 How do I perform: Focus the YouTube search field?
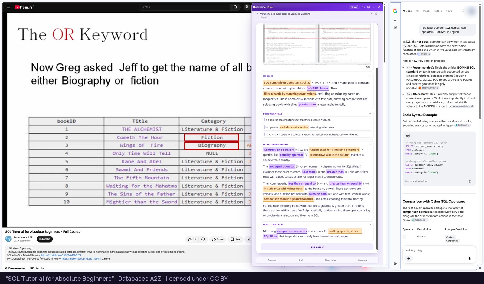[184, 7]
